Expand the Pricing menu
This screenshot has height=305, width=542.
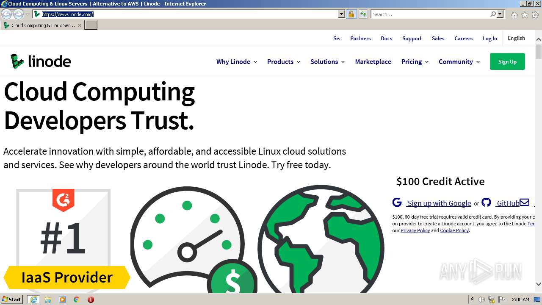point(415,61)
